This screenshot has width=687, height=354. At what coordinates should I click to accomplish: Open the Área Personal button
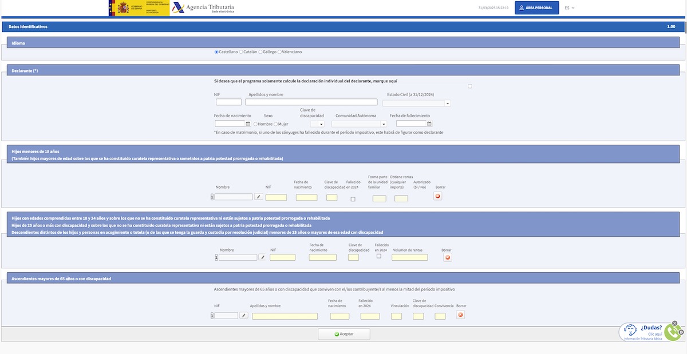tap(537, 8)
